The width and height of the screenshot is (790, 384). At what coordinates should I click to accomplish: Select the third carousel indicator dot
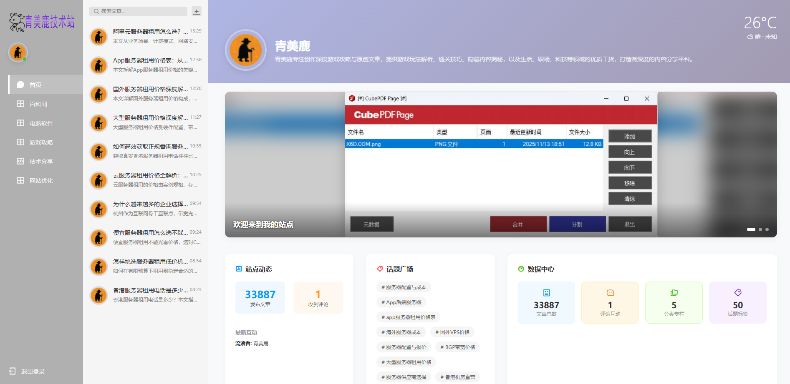767,229
